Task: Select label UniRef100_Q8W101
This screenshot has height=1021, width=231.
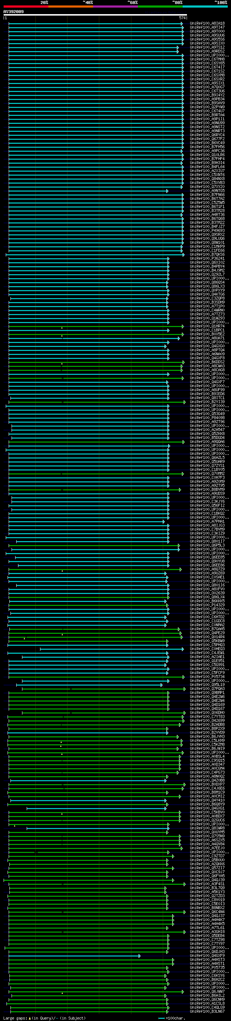Action: pos(207,243)
